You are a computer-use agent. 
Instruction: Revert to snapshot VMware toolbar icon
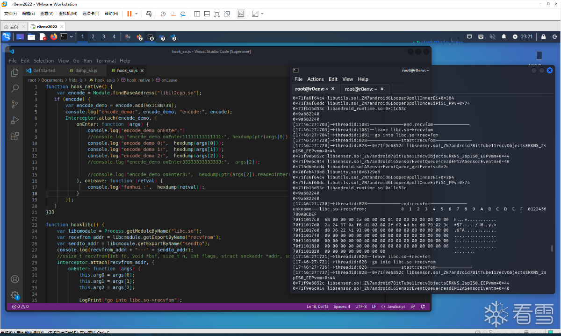tap(173, 14)
